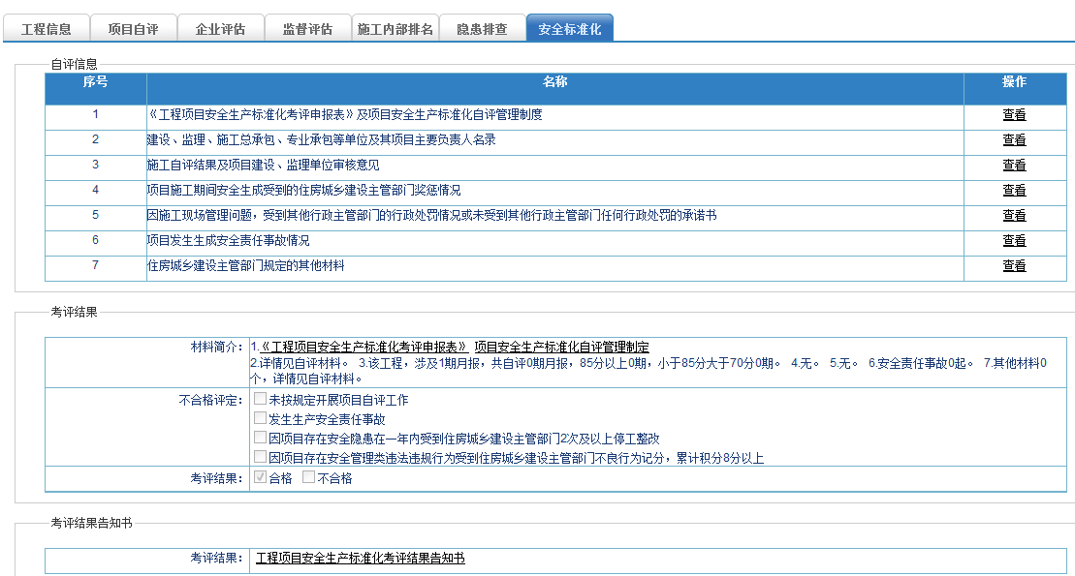
Task: Switch to 企业评估 tab
Action: pyautogui.click(x=220, y=29)
